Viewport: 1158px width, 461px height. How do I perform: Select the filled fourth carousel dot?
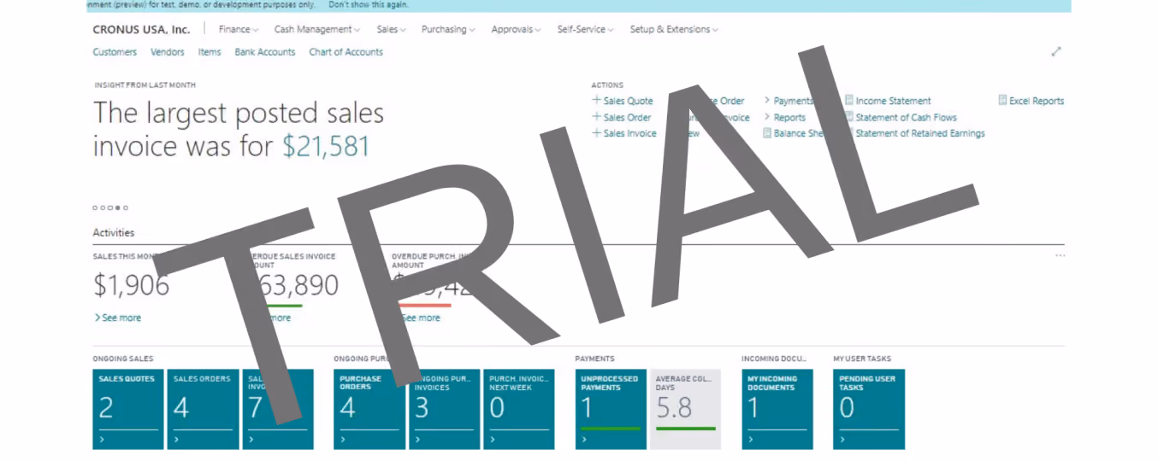click(x=118, y=207)
